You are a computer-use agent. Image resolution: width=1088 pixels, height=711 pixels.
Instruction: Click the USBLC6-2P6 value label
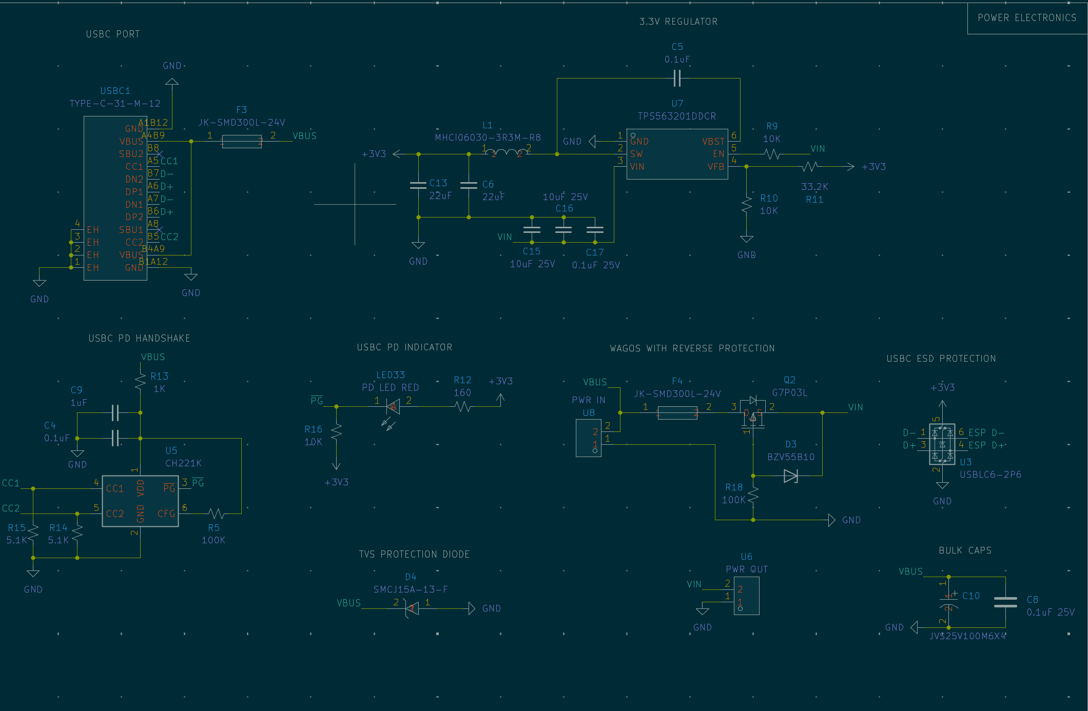click(990, 475)
